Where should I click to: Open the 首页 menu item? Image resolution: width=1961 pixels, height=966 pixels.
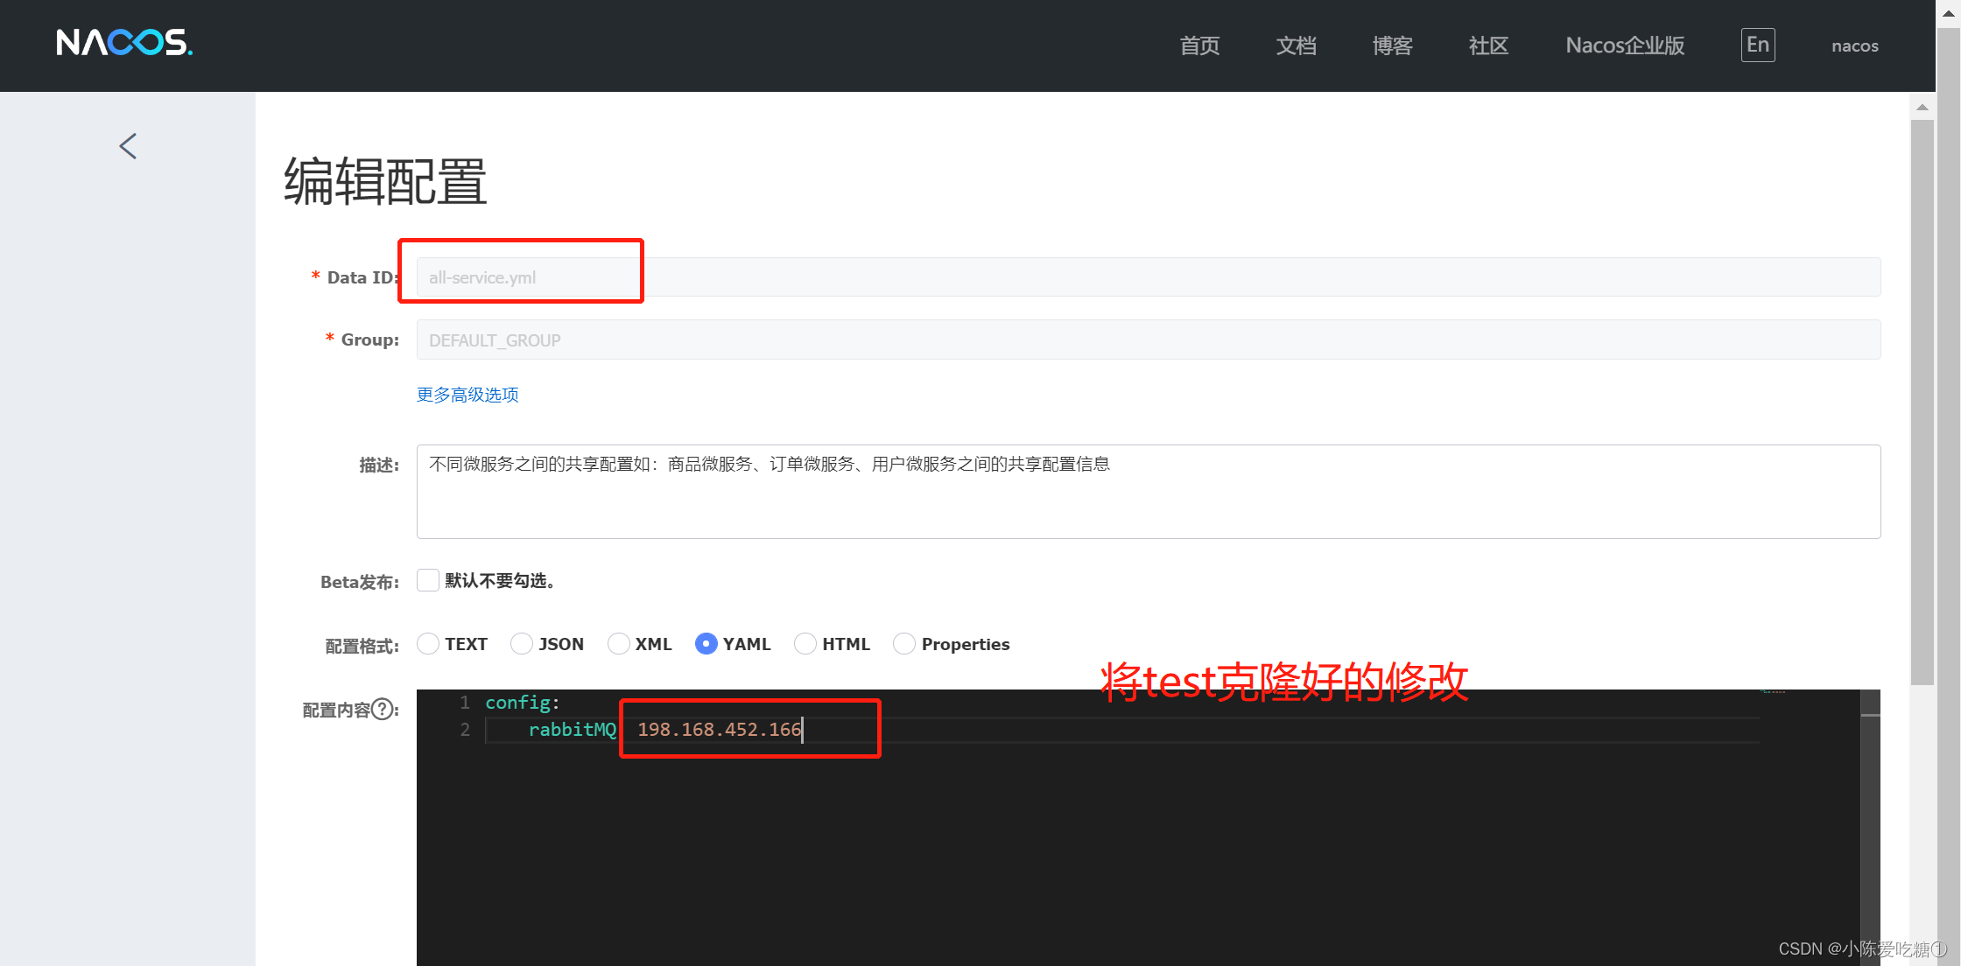1199,45
